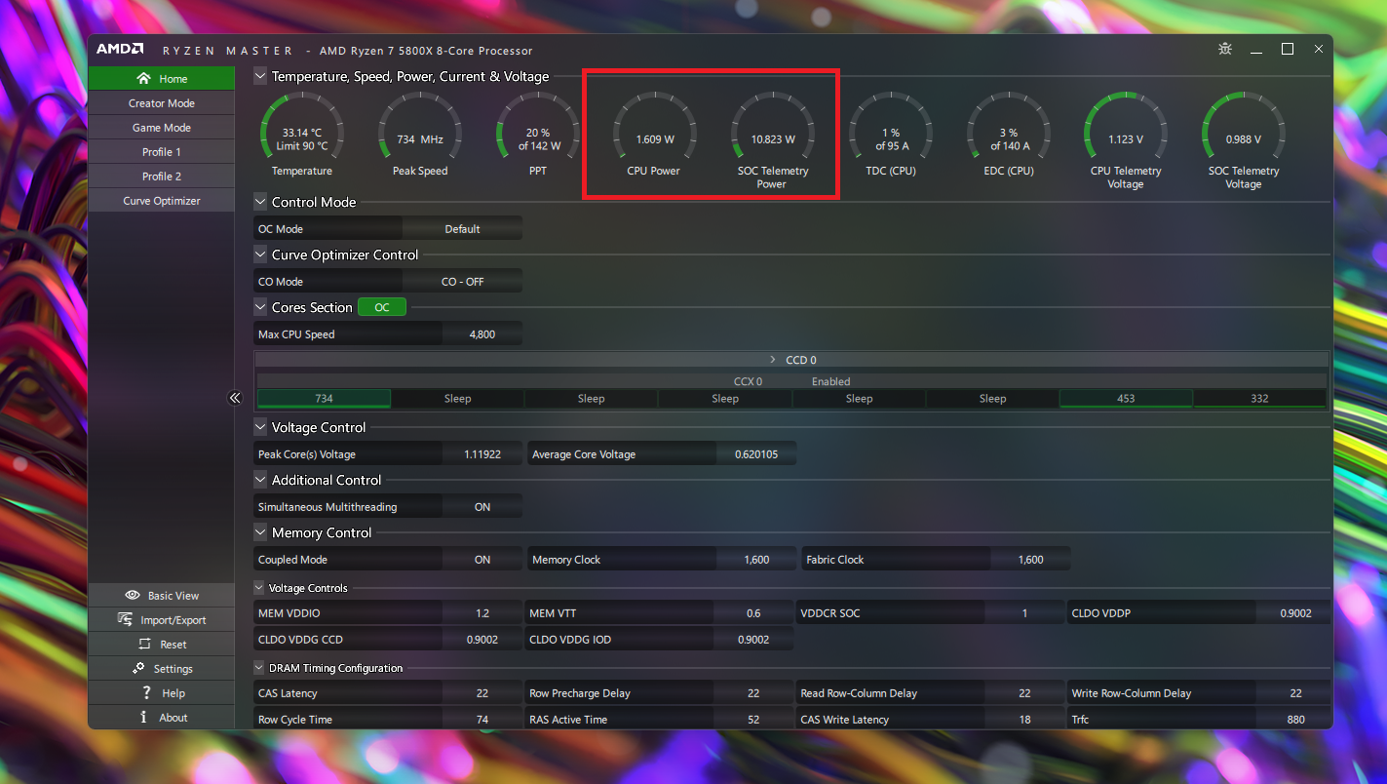Image resolution: width=1387 pixels, height=784 pixels.
Task: Collapse the Control Mode section
Action: (260, 203)
